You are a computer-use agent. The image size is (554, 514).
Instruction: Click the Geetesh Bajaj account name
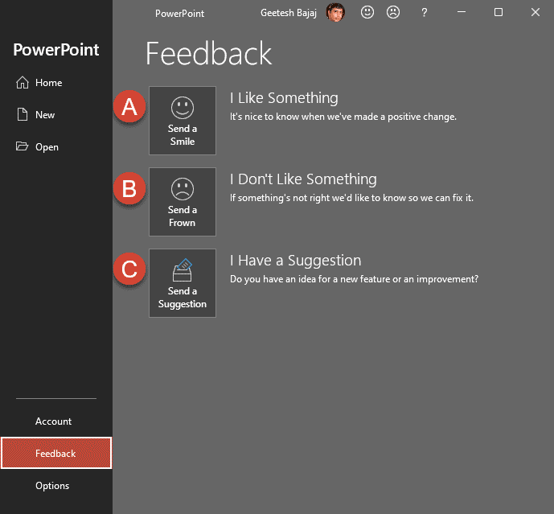(x=289, y=13)
